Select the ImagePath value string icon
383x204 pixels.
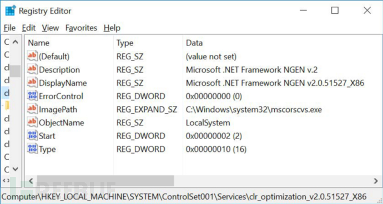[x=32, y=109]
